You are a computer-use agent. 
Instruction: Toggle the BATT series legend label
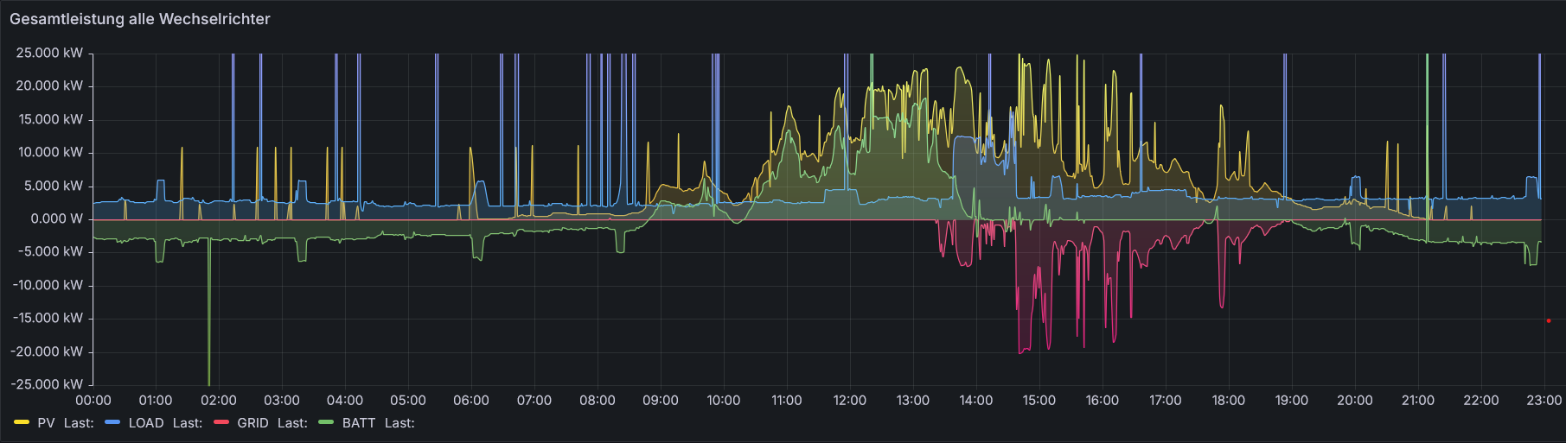coord(358,423)
